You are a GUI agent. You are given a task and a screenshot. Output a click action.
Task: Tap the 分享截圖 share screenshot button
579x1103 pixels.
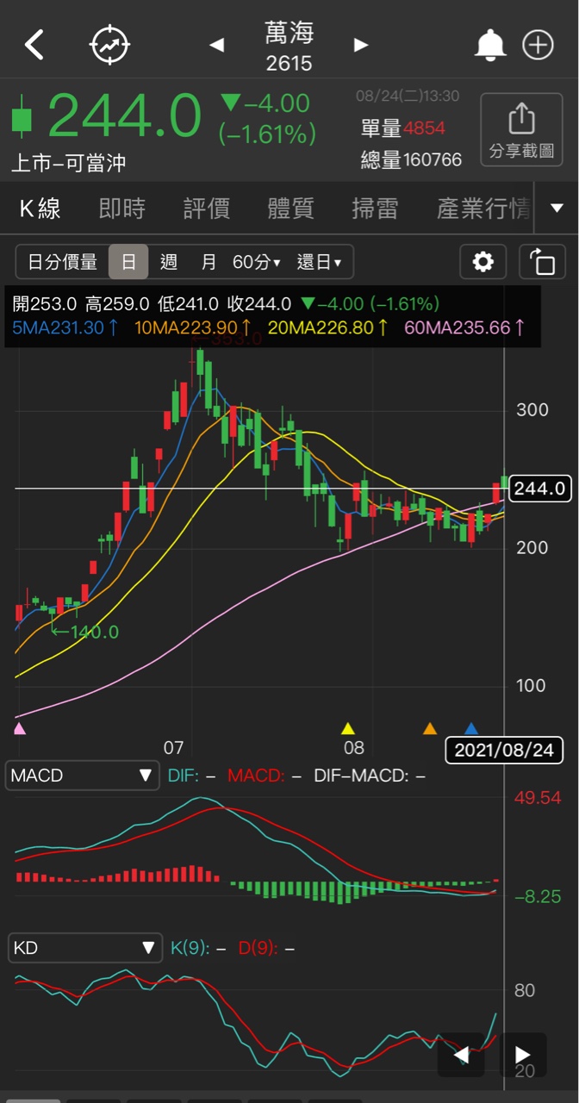point(521,129)
